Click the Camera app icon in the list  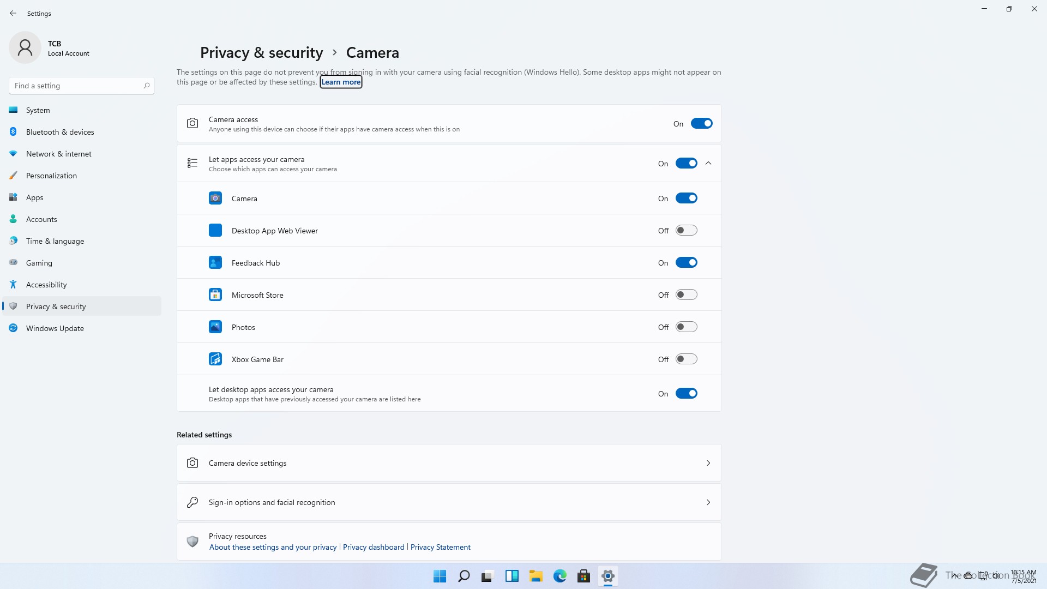[x=215, y=199]
